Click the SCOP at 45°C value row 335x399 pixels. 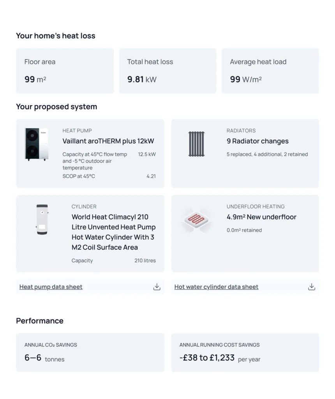pyautogui.click(x=109, y=176)
